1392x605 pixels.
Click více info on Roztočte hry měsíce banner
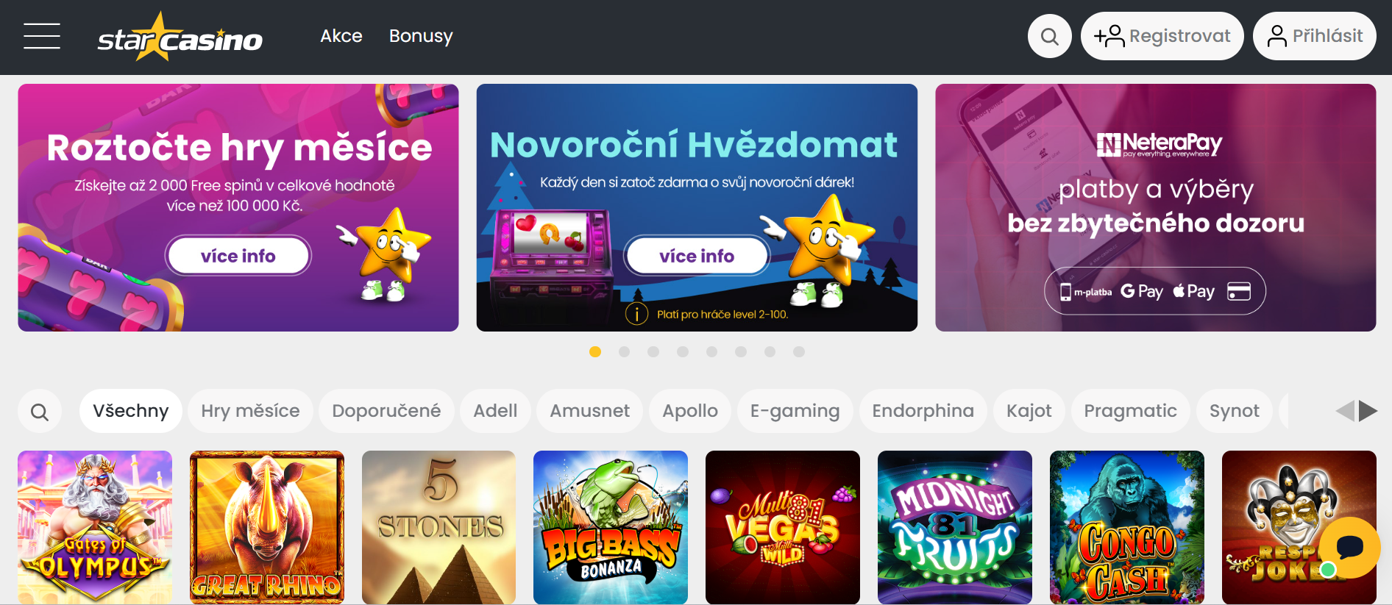coord(238,256)
